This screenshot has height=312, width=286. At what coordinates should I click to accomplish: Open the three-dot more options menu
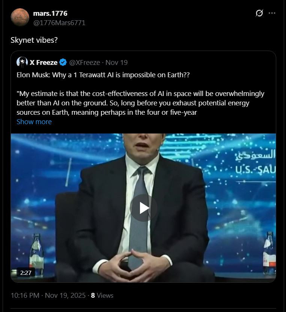click(x=272, y=13)
